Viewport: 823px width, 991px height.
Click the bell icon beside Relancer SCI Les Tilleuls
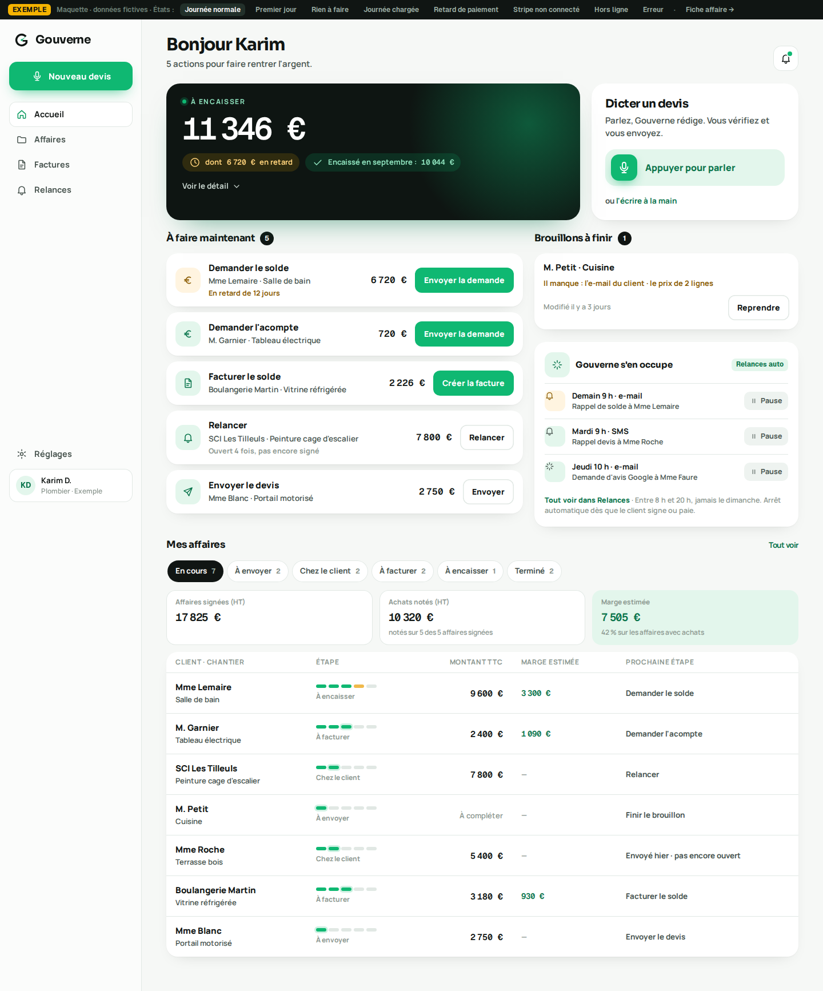click(x=188, y=438)
